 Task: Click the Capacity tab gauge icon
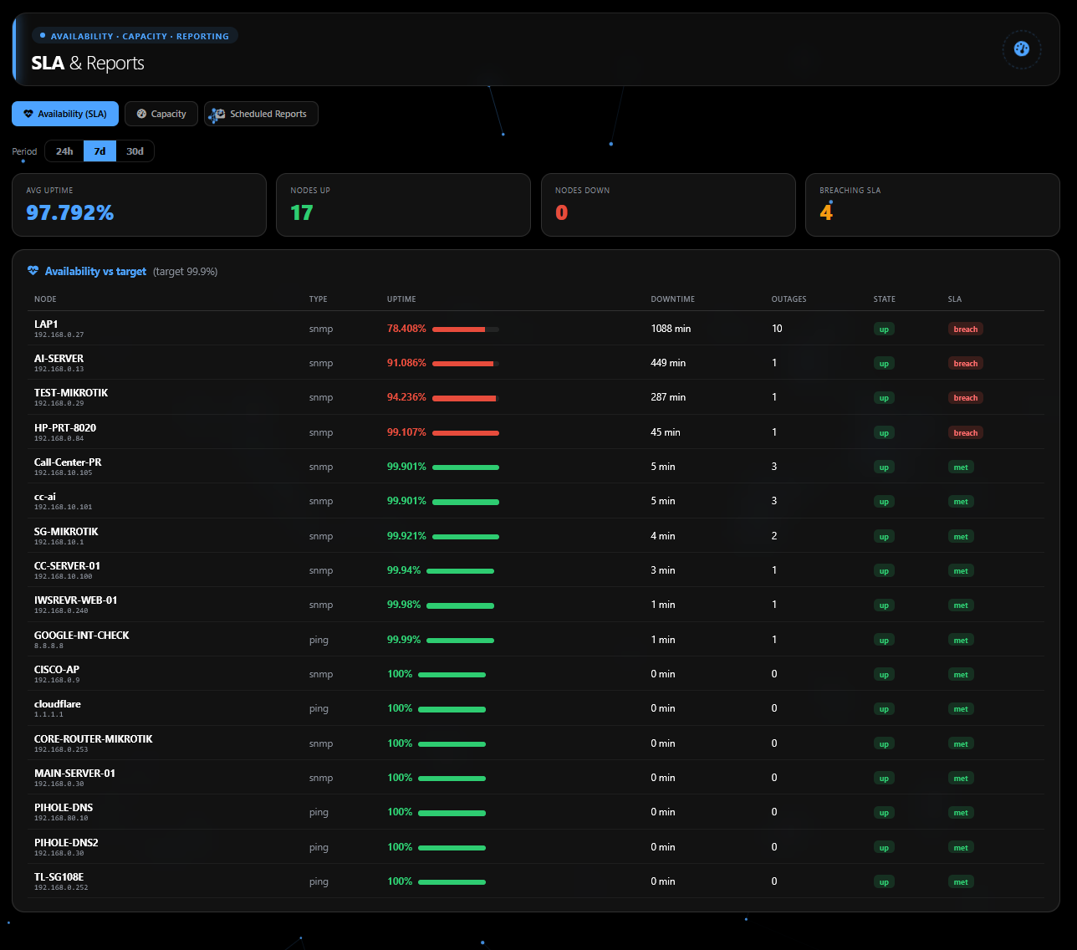(x=141, y=114)
